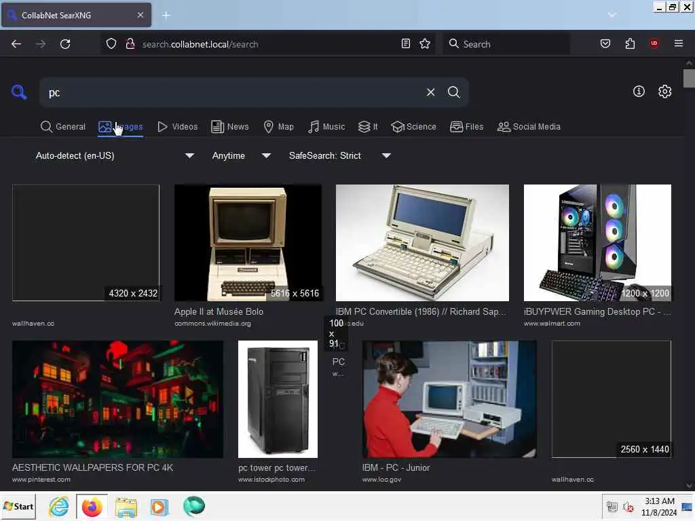Open Windows Explorer folder on taskbar
The image size is (695, 521).
click(x=126, y=507)
